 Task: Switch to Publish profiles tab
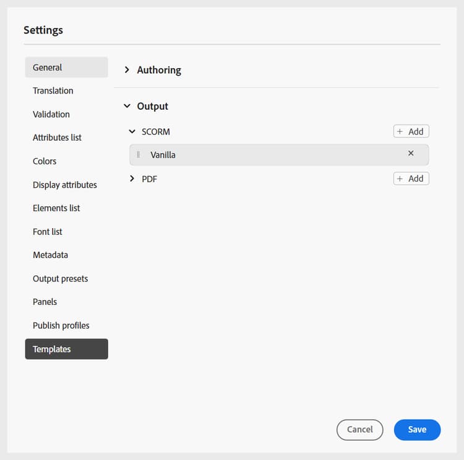pyautogui.click(x=61, y=325)
